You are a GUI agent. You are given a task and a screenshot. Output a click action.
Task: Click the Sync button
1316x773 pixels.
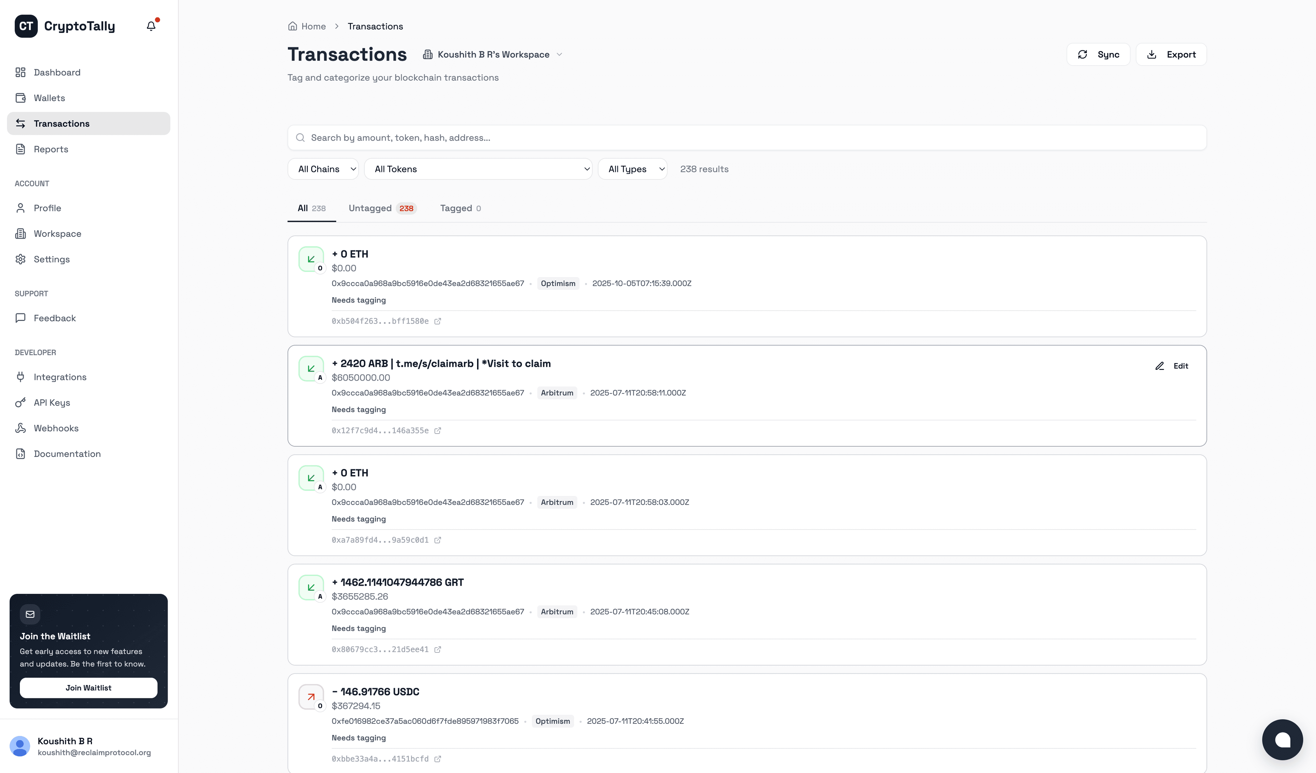(1098, 54)
